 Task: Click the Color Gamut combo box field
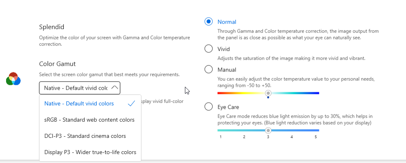pos(76,88)
